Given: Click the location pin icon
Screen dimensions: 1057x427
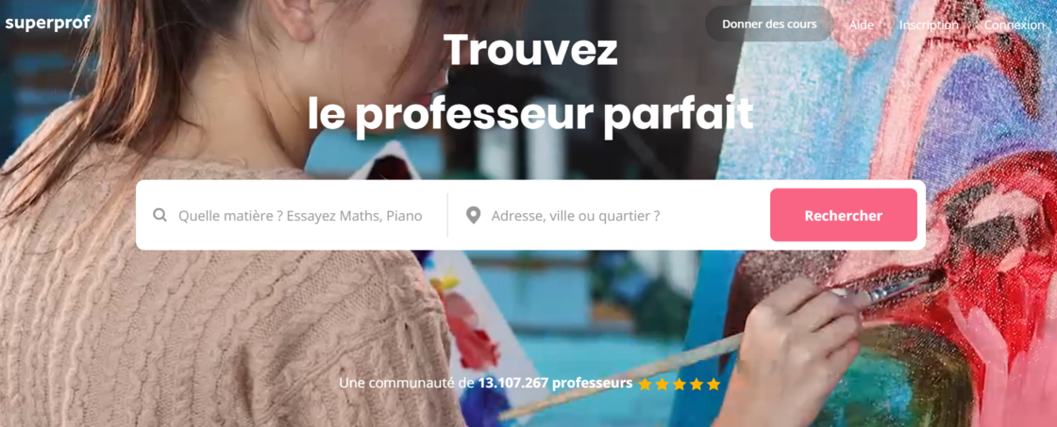Looking at the screenshot, I should point(473,216).
